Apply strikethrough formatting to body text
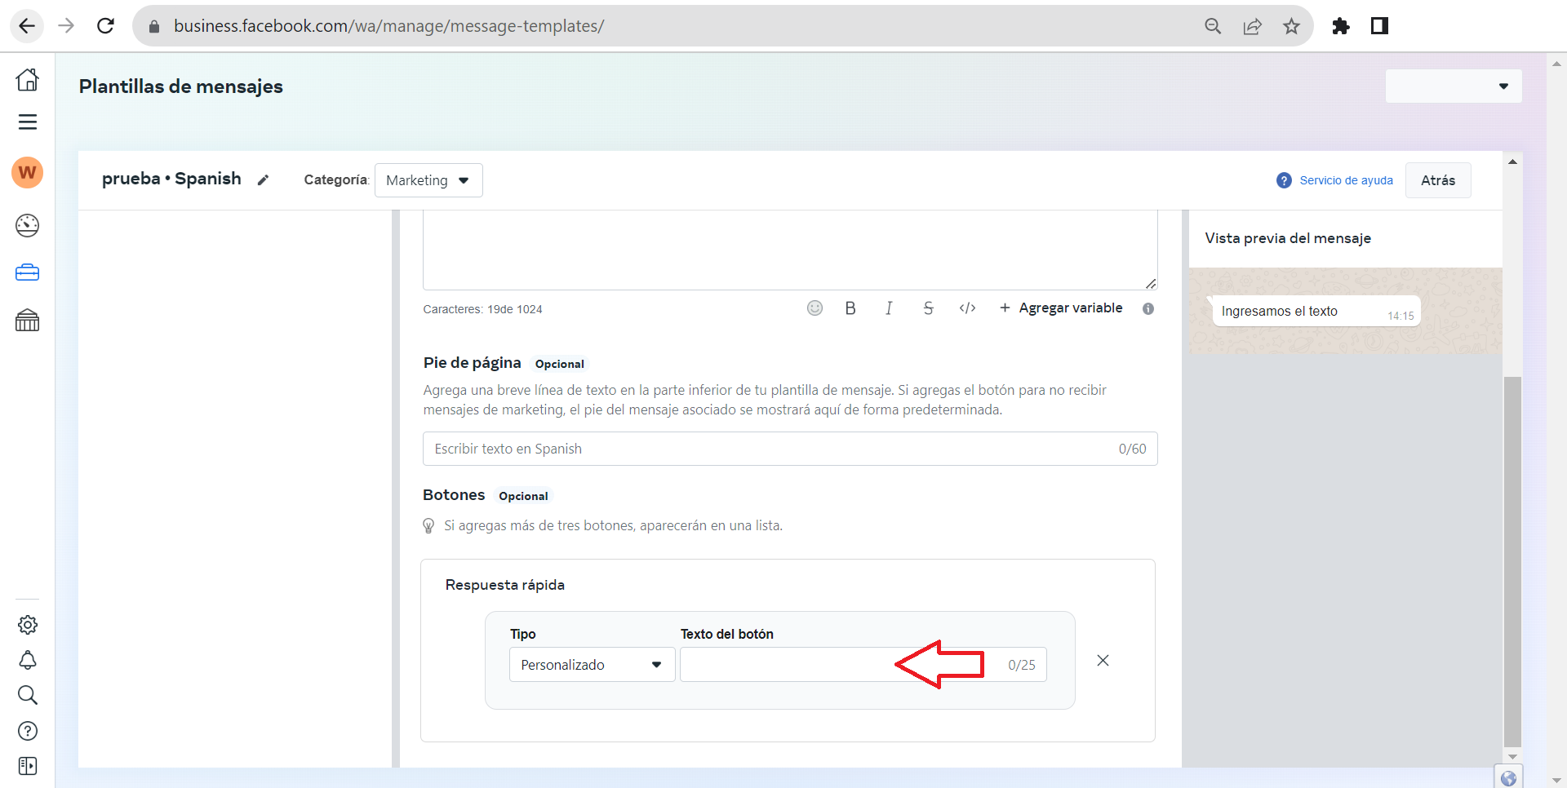The image size is (1567, 788). coord(928,308)
